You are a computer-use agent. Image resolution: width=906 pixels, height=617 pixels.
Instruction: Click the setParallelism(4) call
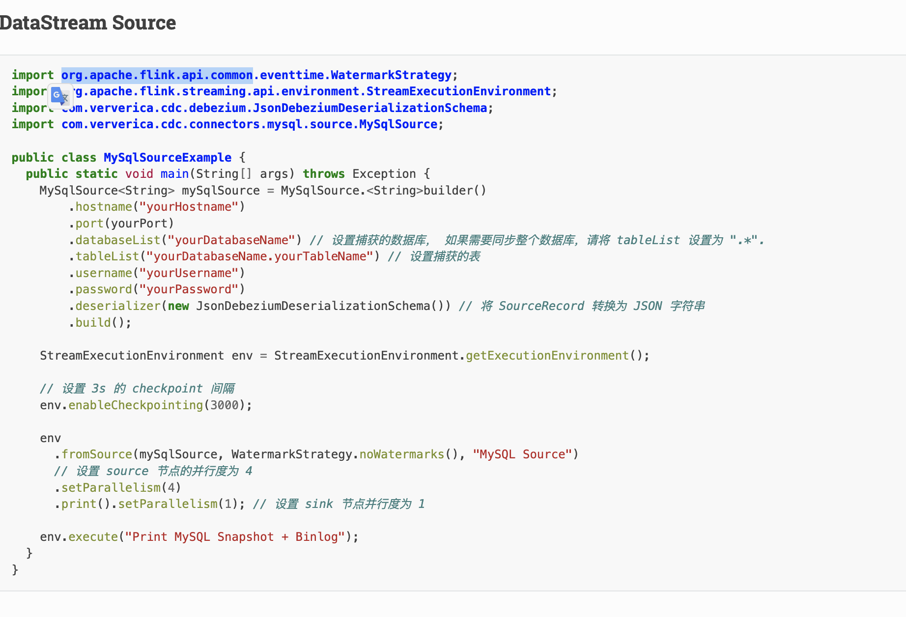pos(117,488)
